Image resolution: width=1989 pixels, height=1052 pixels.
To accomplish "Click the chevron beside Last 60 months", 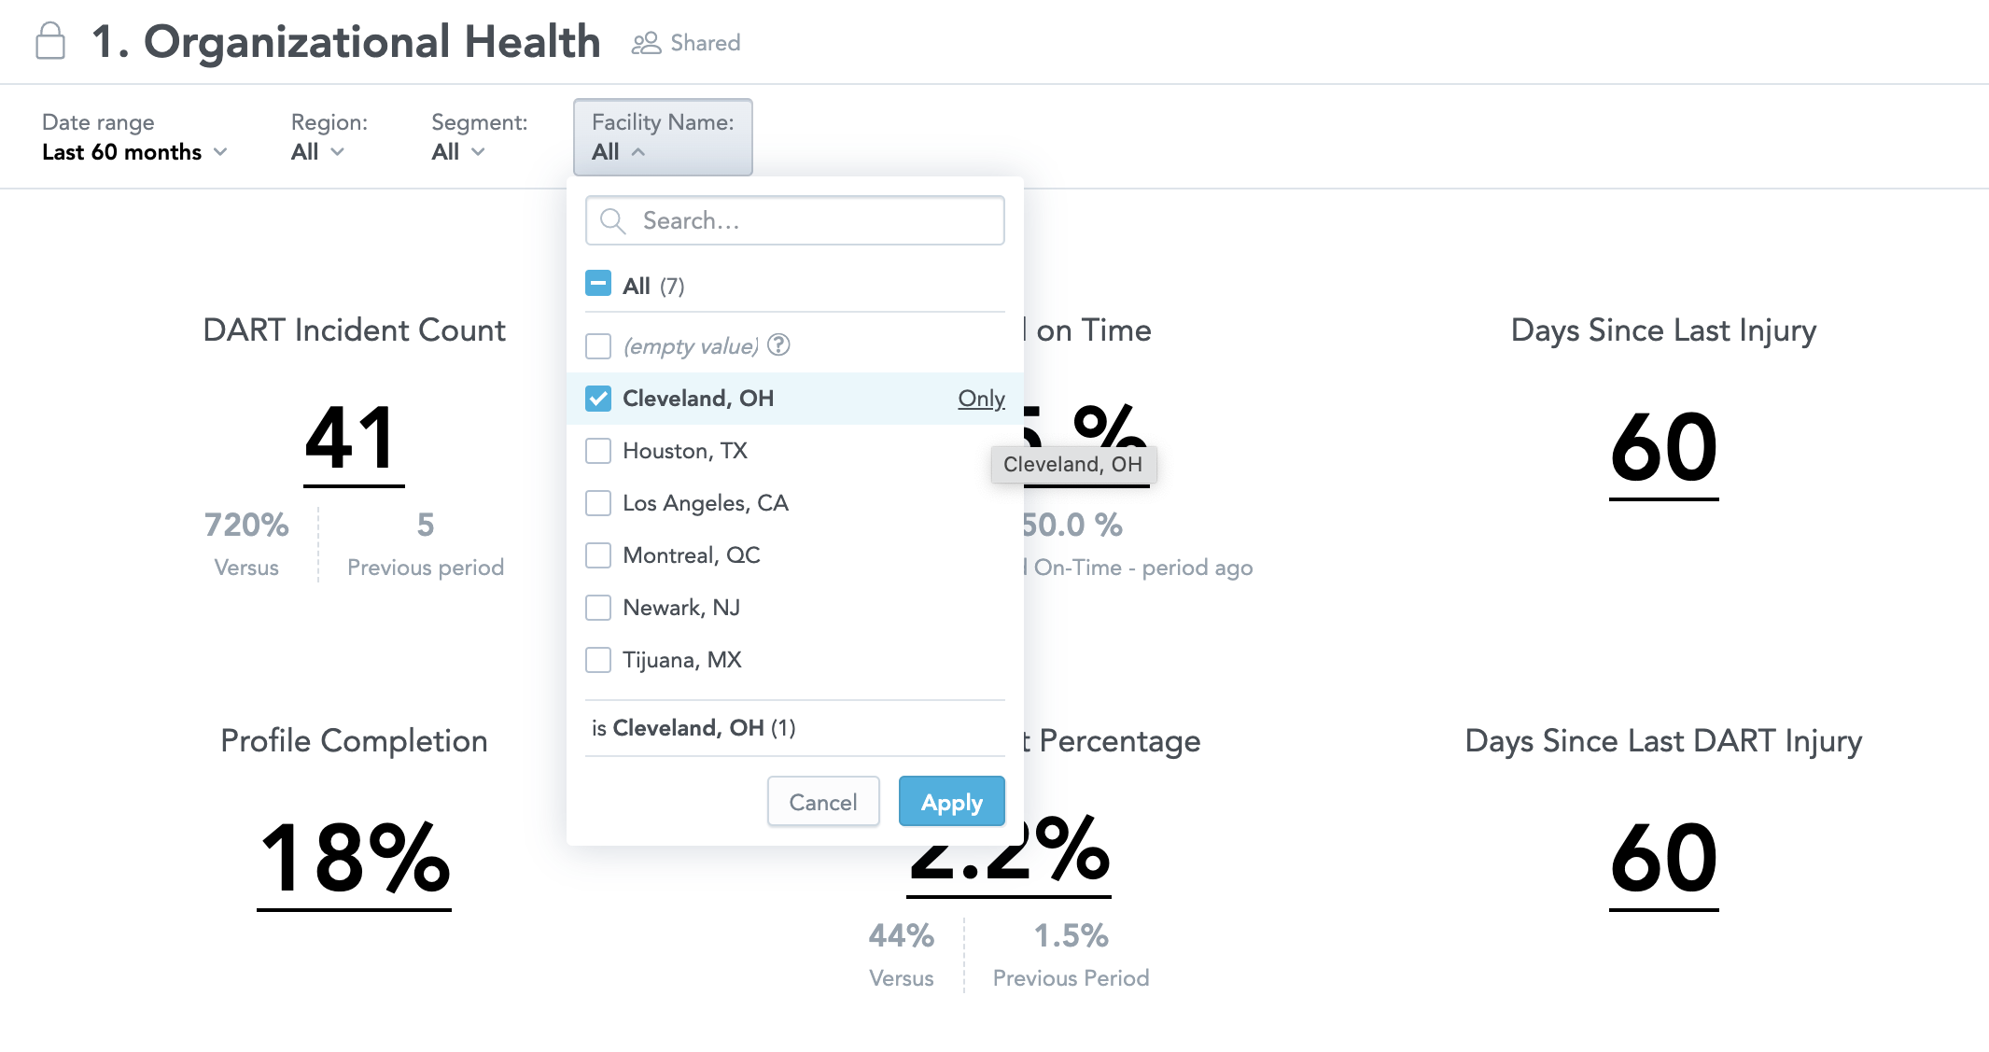I will point(220,151).
